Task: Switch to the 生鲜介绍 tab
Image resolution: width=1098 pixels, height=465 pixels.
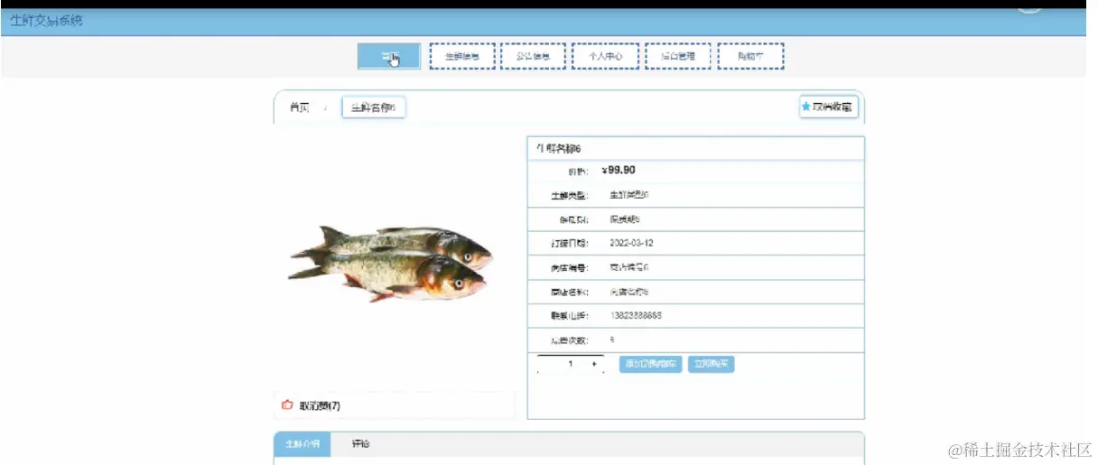Action: 302,444
